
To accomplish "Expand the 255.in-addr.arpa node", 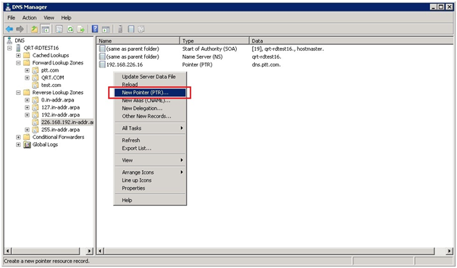I will pyautogui.click(x=27, y=130).
